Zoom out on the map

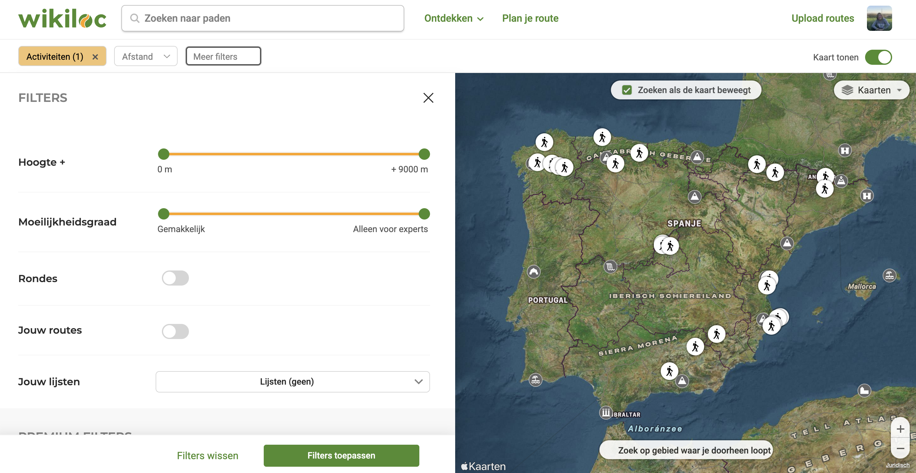point(900,448)
